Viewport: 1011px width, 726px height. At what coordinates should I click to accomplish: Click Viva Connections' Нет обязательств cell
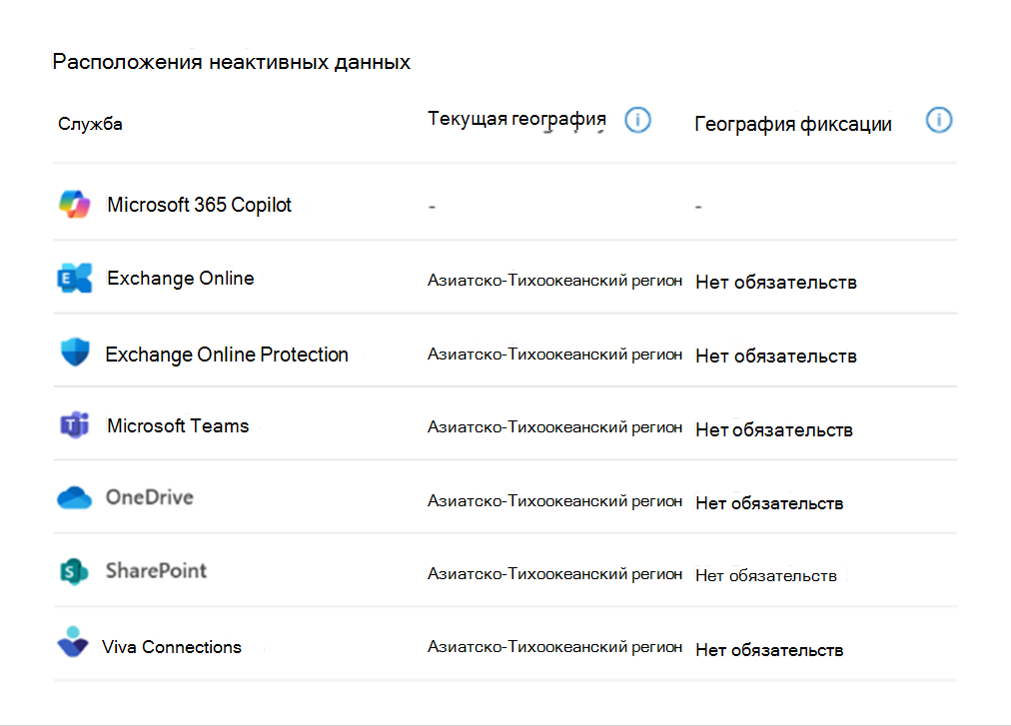point(770,650)
